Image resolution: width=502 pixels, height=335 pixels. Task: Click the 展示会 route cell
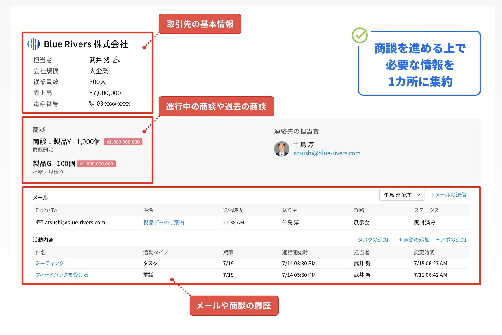click(x=362, y=222)
